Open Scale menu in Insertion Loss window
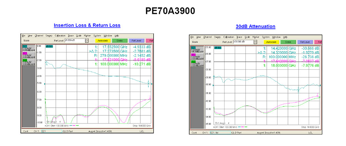Image resolution: width=346 pixels, height=146 pixels. pyautogui.click(x=79, y=36)
